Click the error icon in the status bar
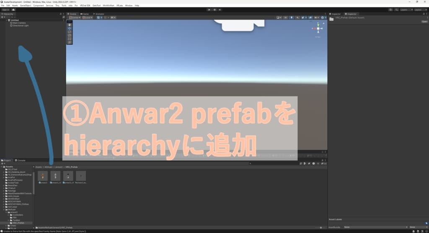This screenshot has width=429, height=233. click(2, 231)
